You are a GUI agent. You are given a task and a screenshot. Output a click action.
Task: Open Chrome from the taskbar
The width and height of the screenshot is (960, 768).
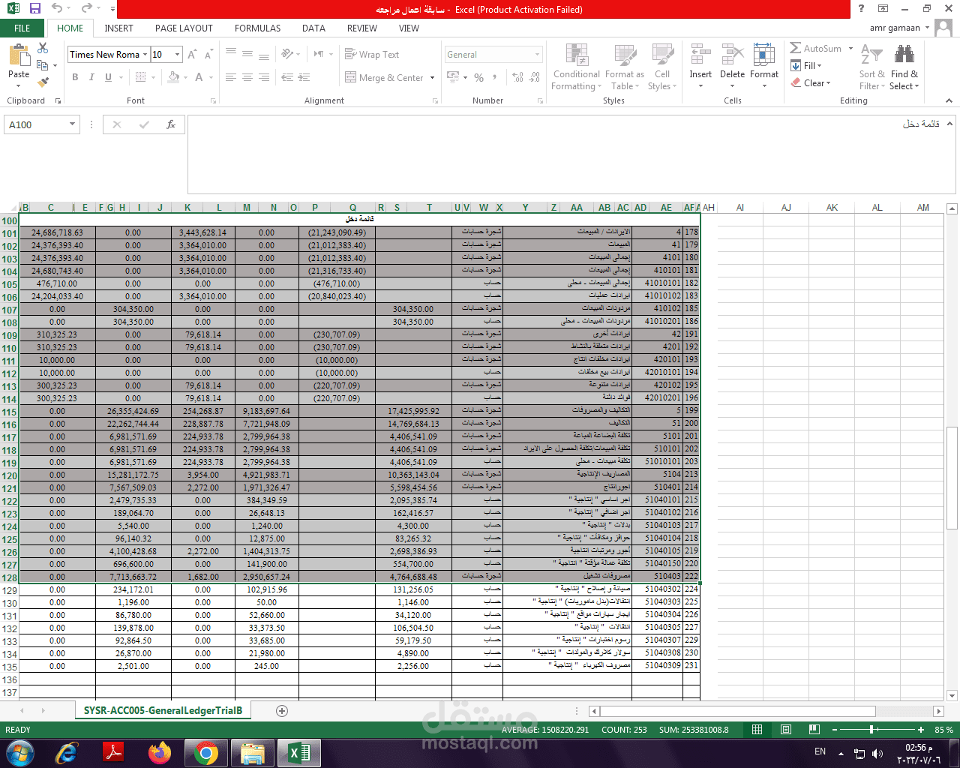click(206, 752)
